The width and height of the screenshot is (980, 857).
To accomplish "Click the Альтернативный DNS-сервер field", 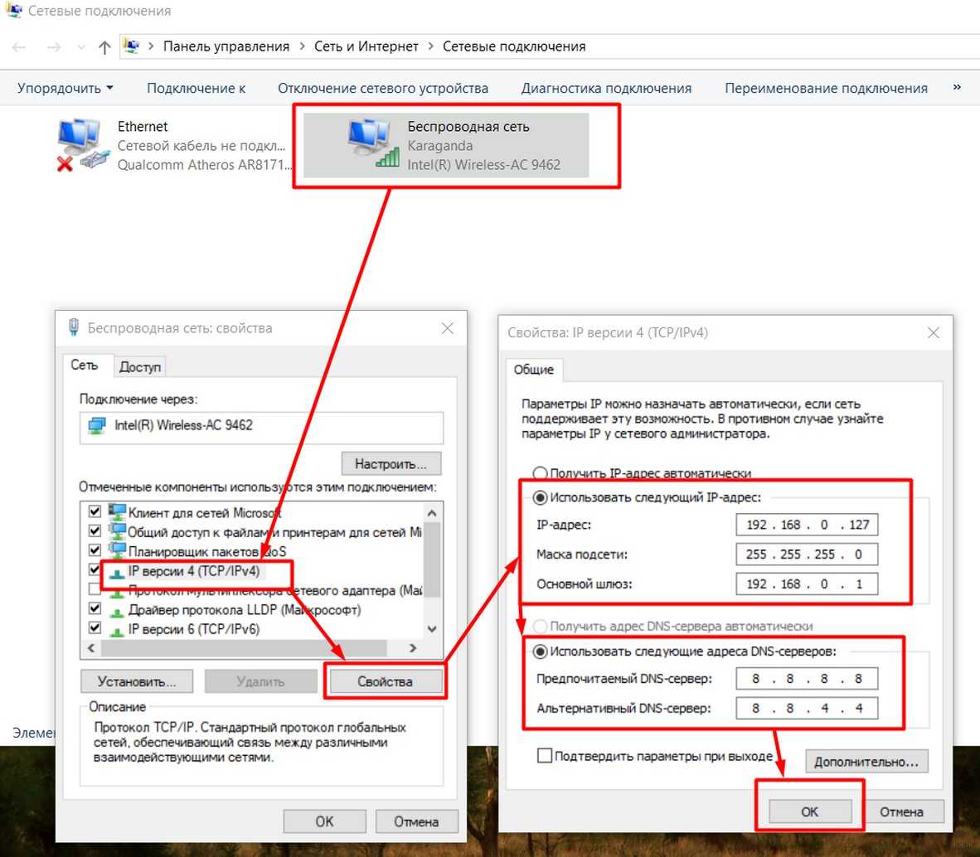I will pyautogui.click(x=807, y=708).
